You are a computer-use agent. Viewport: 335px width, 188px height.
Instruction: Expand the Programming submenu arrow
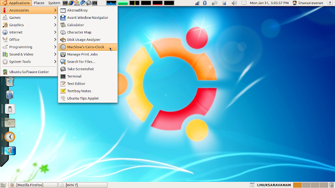click(x=55, y=47)
